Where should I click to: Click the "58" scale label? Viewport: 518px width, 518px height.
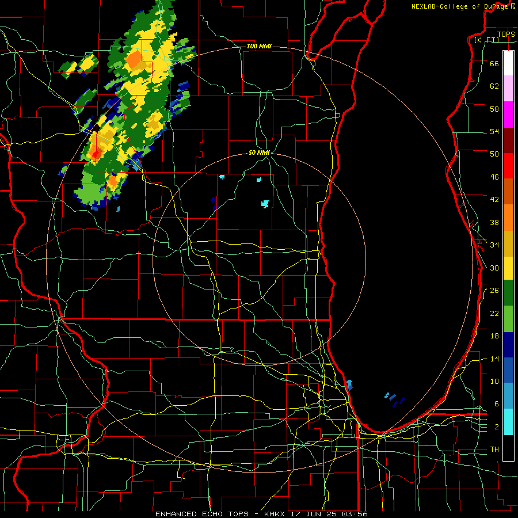tap(494, 109)
